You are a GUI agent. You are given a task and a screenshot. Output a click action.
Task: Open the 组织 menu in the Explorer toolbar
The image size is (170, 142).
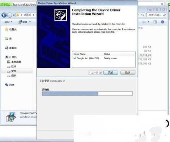point(8,22)
